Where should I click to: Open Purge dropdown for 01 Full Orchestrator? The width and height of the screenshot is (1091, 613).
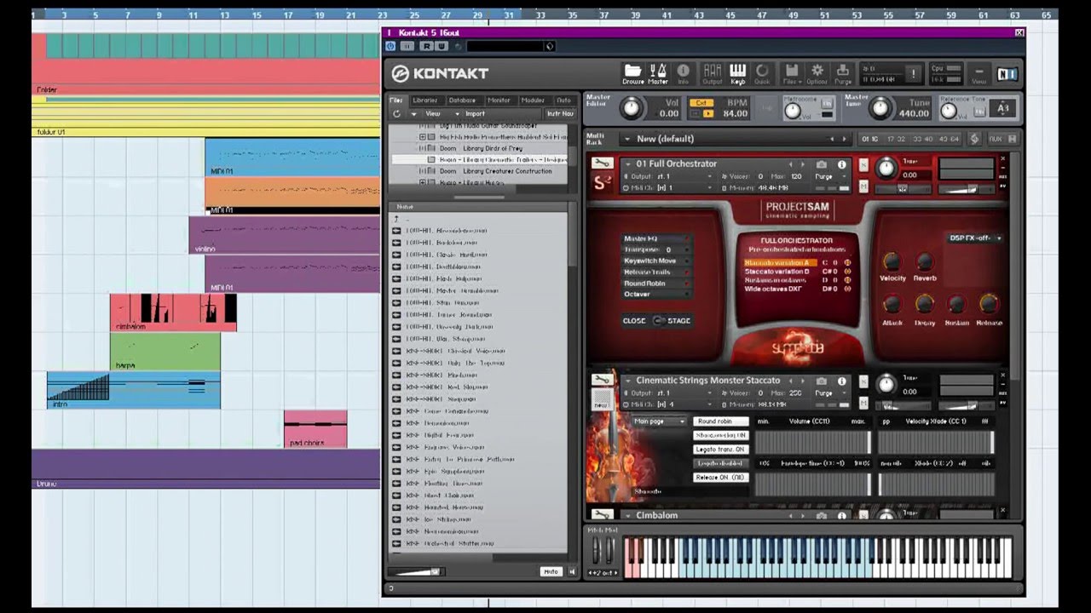[831, 176]
